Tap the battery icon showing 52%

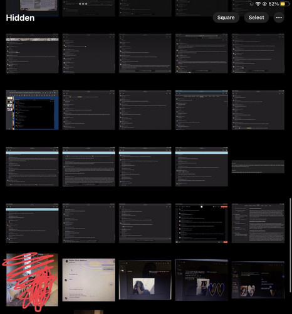coord(284,4)
